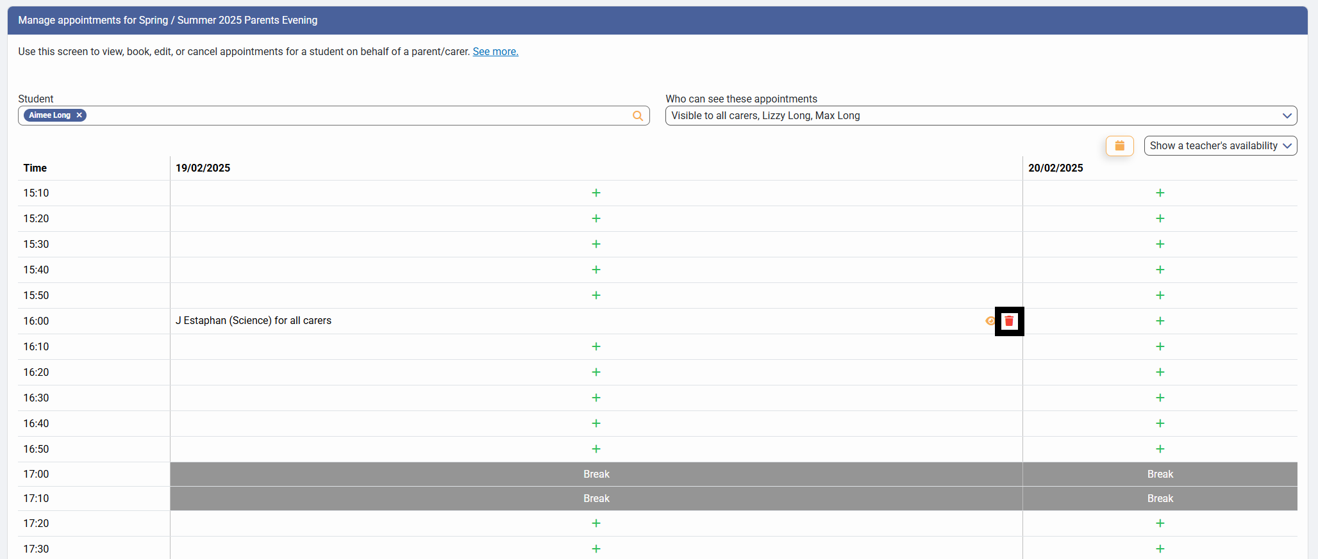Image resolution: width=1318 pixels, height=559 pixels.
Task: Add appointment at 17:30 on 20/02/2025
Action: tap(1160, 549)
